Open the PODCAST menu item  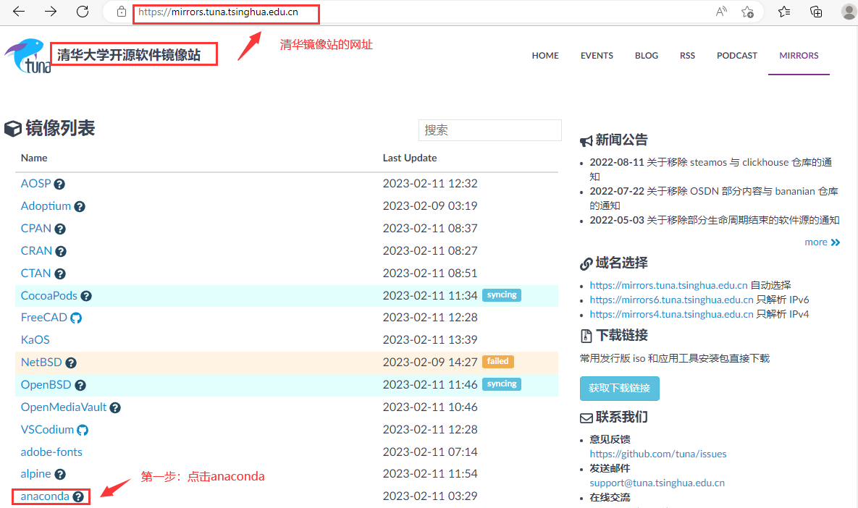(736, 55)
